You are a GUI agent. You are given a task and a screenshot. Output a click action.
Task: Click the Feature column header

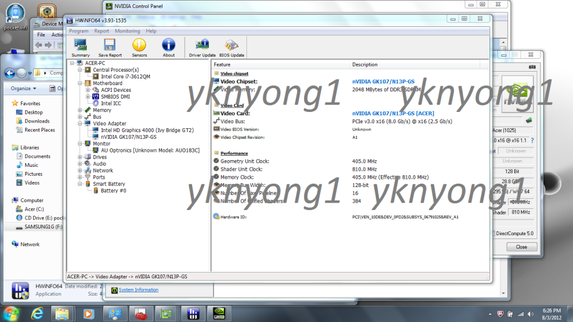280,65
